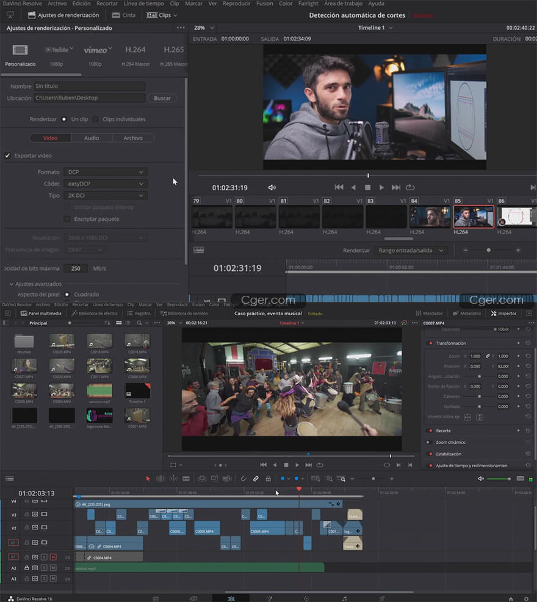The width and height of the screenshot is (537, 602).
Task: Click the Nombre field showing Sin título
Action: (90, 86)
